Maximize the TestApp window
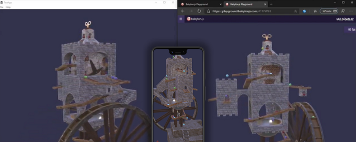 tap(164, 2)
